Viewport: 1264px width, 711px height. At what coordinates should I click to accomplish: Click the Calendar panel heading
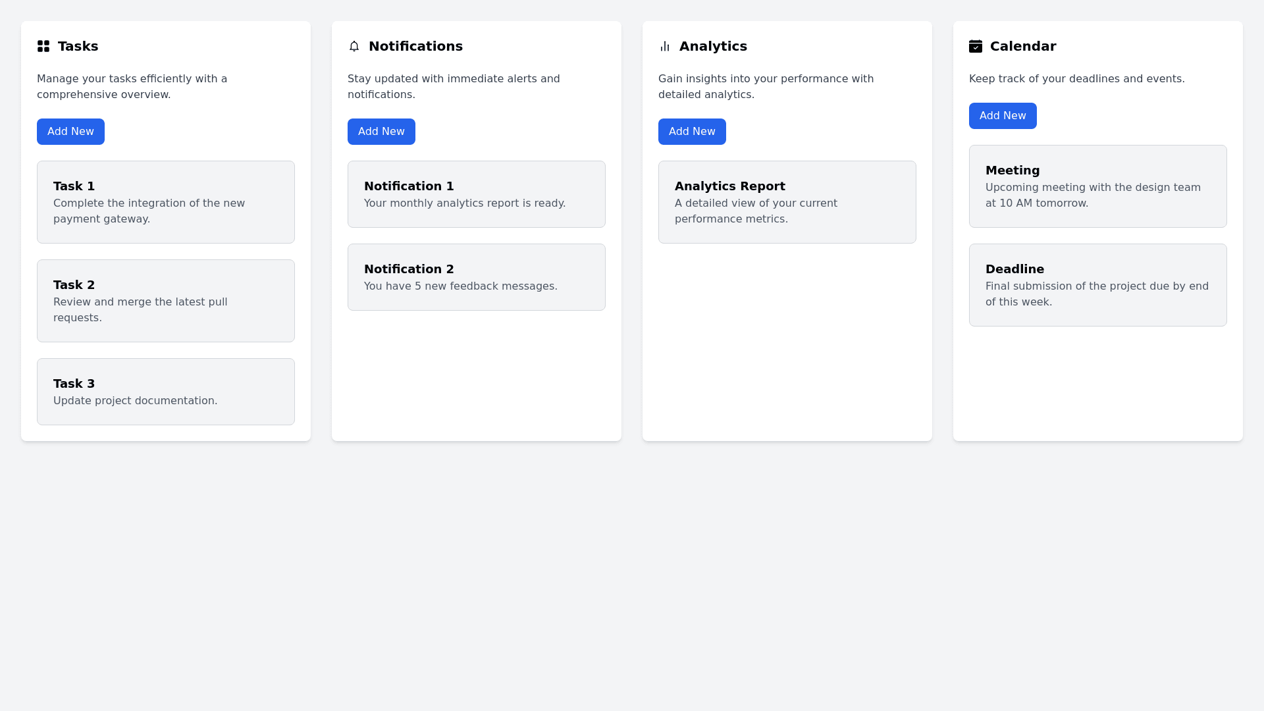(1023, 46)
